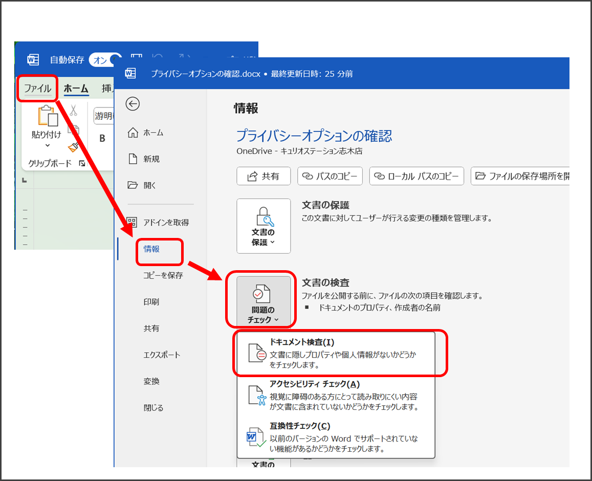Toggle the 自動保存 switch
Screen dimensions: 592x481
coord(104,60)
